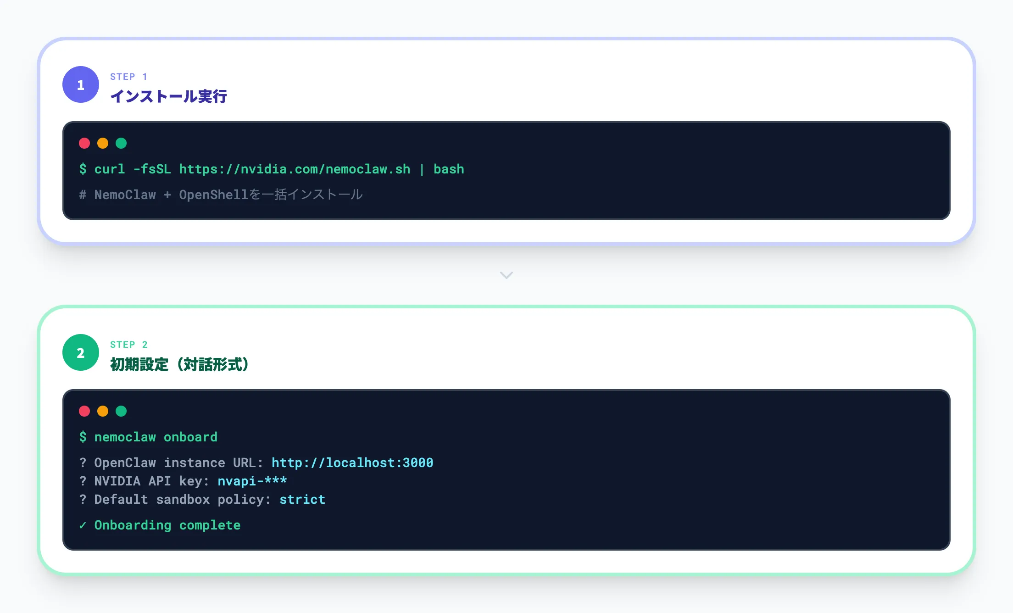Click red dot in onboard terminal
Viewport: 1013px width, 613px height.
point(84,411)
